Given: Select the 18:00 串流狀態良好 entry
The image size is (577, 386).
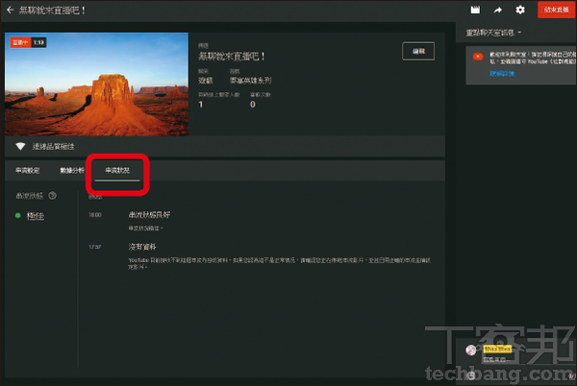Looking at the screenshot, I should click(149, 215).
